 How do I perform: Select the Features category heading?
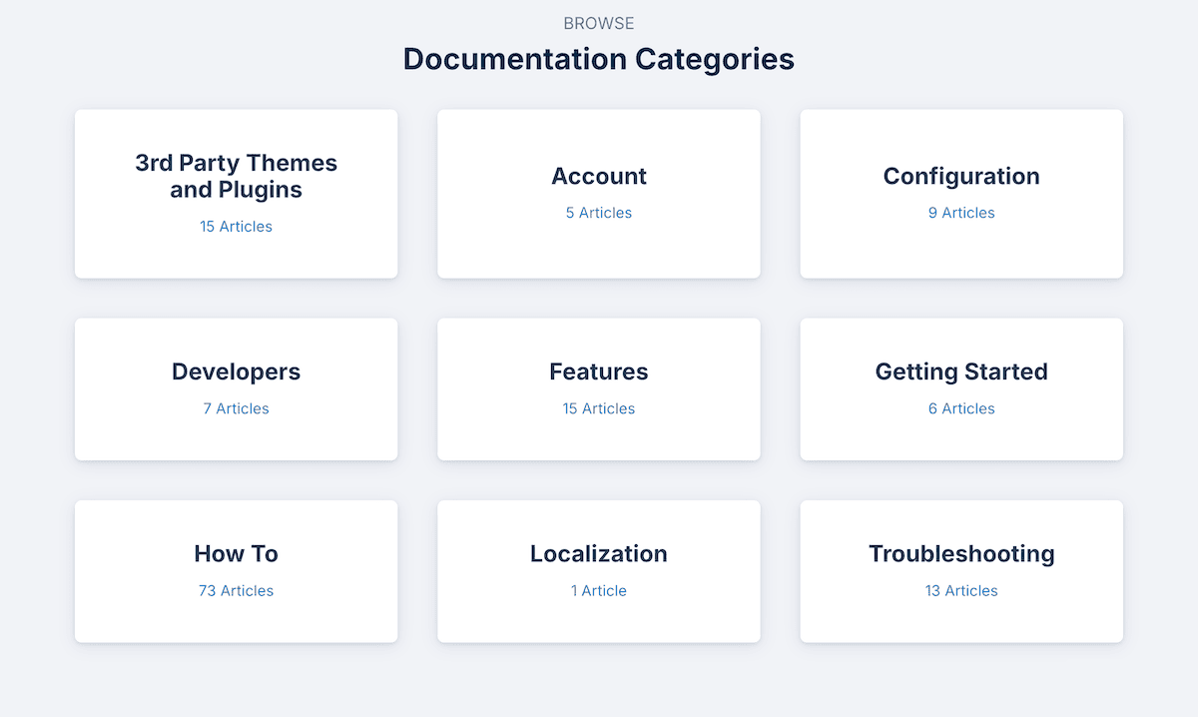pyautogui.click(x=599, y=371)
